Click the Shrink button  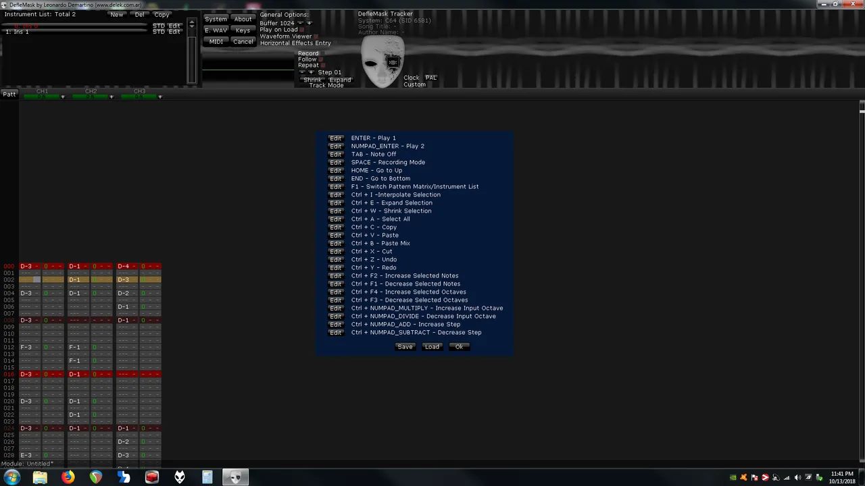pyautogui.click(x=312, y=80)
